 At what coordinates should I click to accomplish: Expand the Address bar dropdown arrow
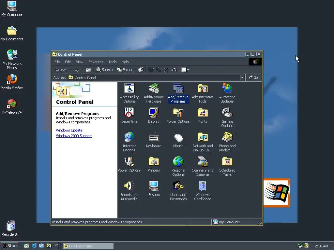click(x=242, y=77)
